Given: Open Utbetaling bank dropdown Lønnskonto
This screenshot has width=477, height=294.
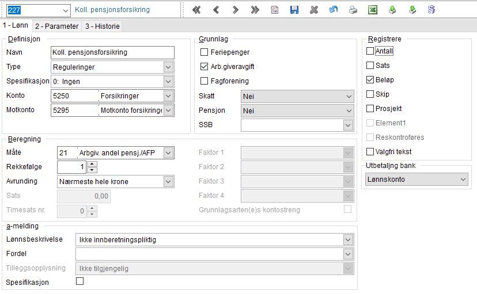Looking at the screenshot, I should (x=417, y=179).
